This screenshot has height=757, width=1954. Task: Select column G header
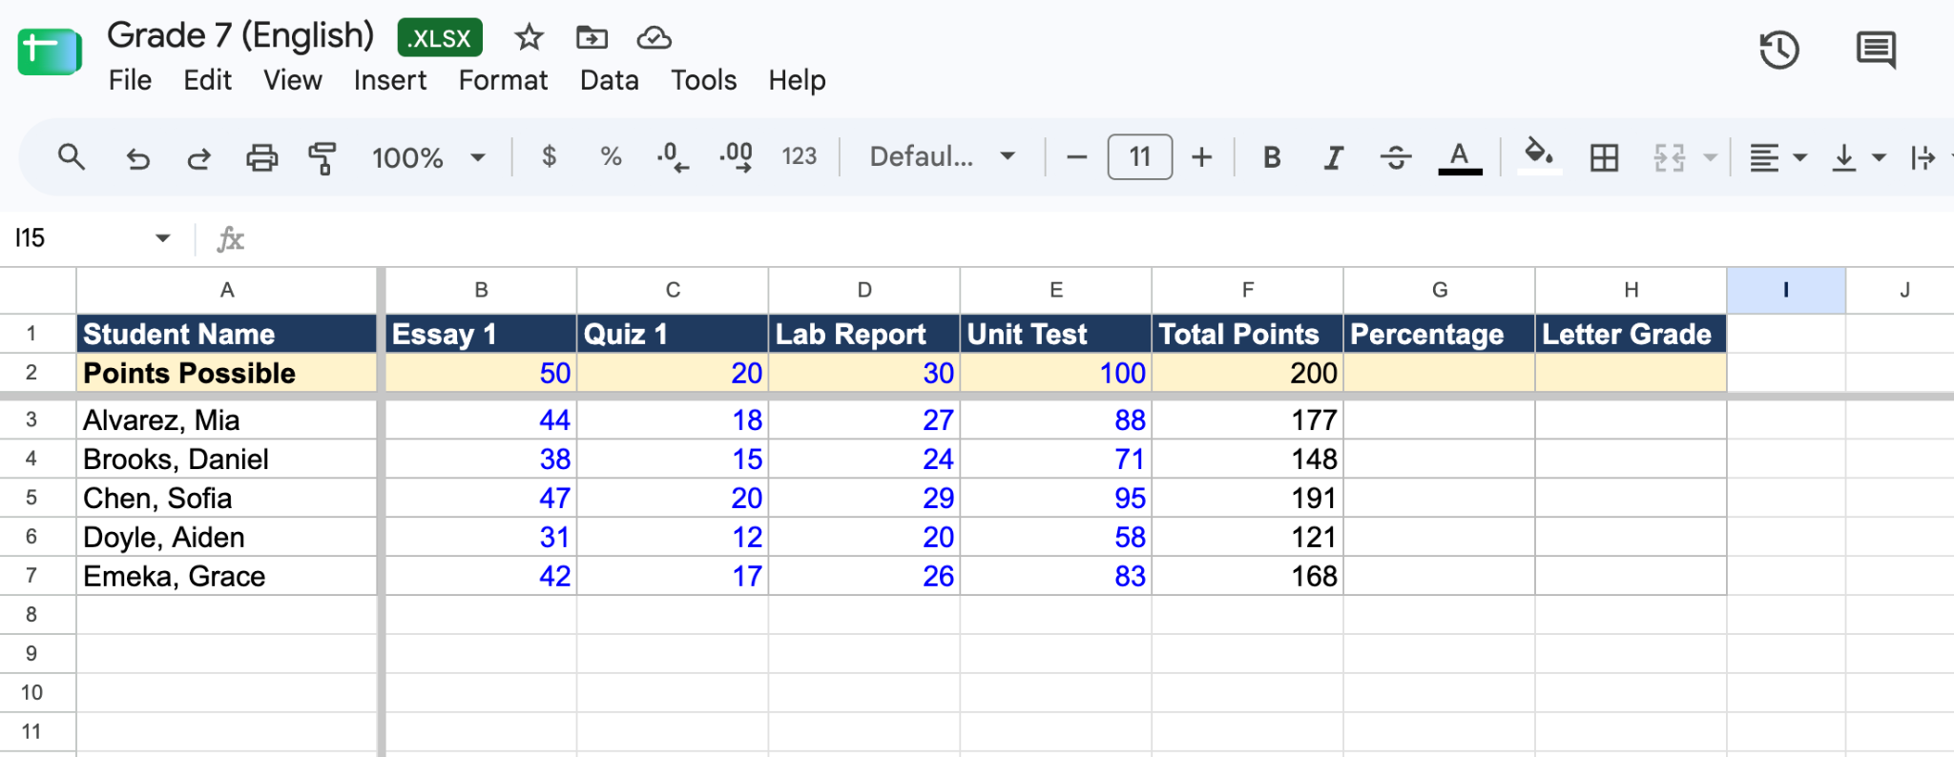click(1439, 290)
